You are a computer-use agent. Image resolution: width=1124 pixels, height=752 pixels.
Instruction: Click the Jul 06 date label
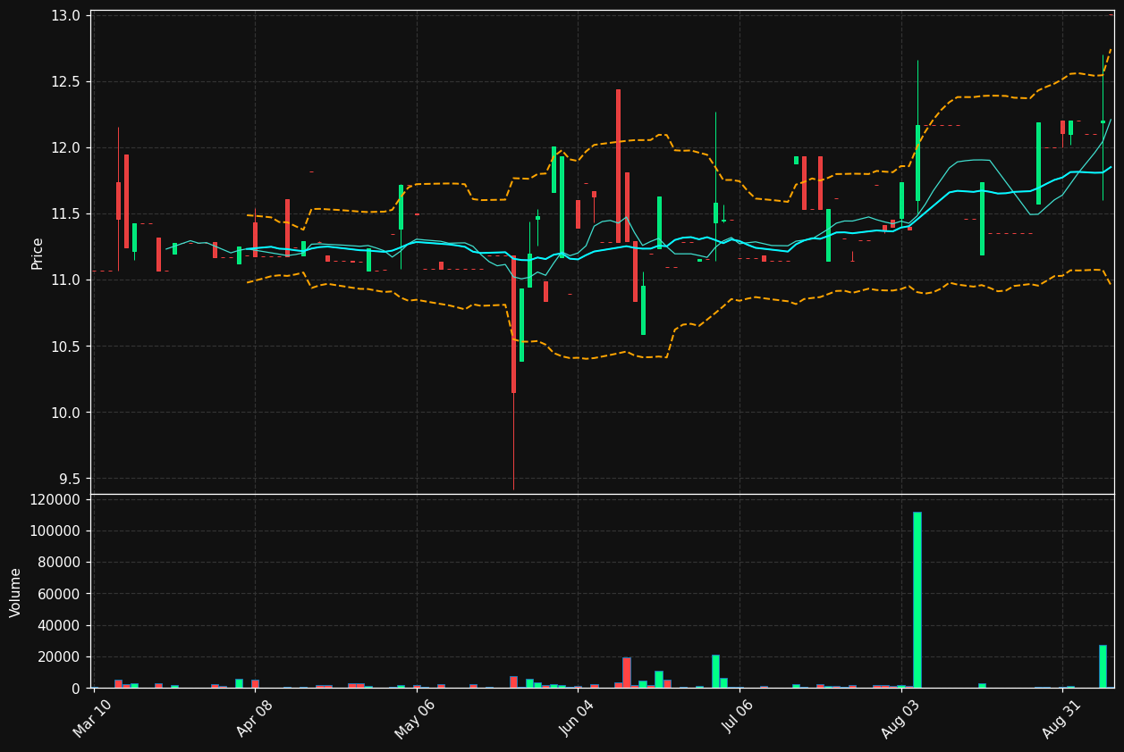739,719
